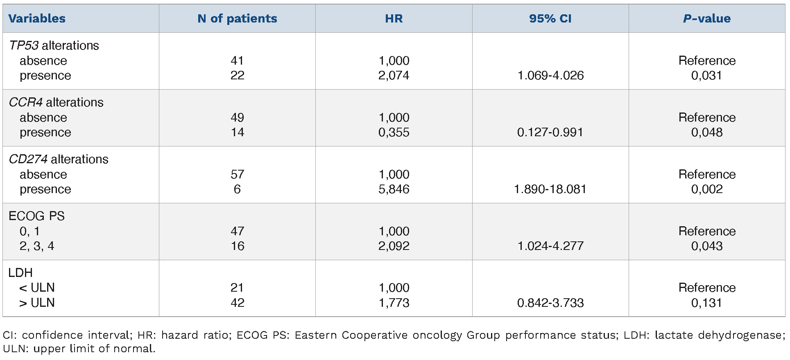Viewport: 790px width, 360px height.
Task: Select the P-value 0,131
Action: pyautogui.click(x=706, y=303)
